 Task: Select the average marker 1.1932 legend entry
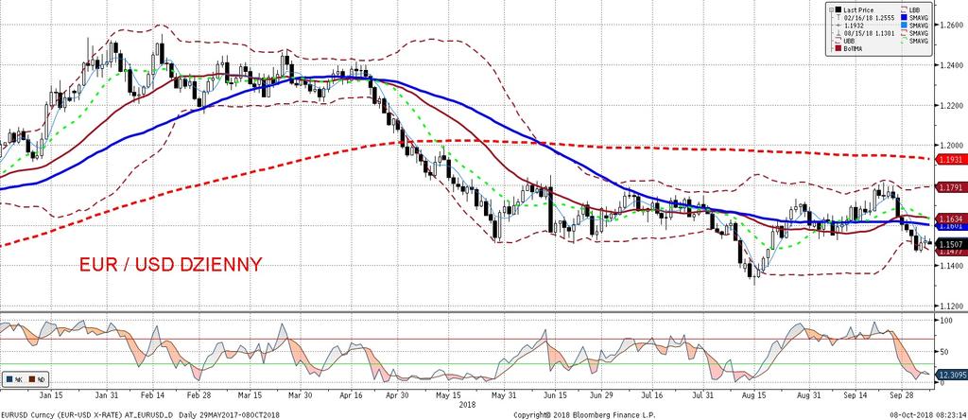coord(854,26)
